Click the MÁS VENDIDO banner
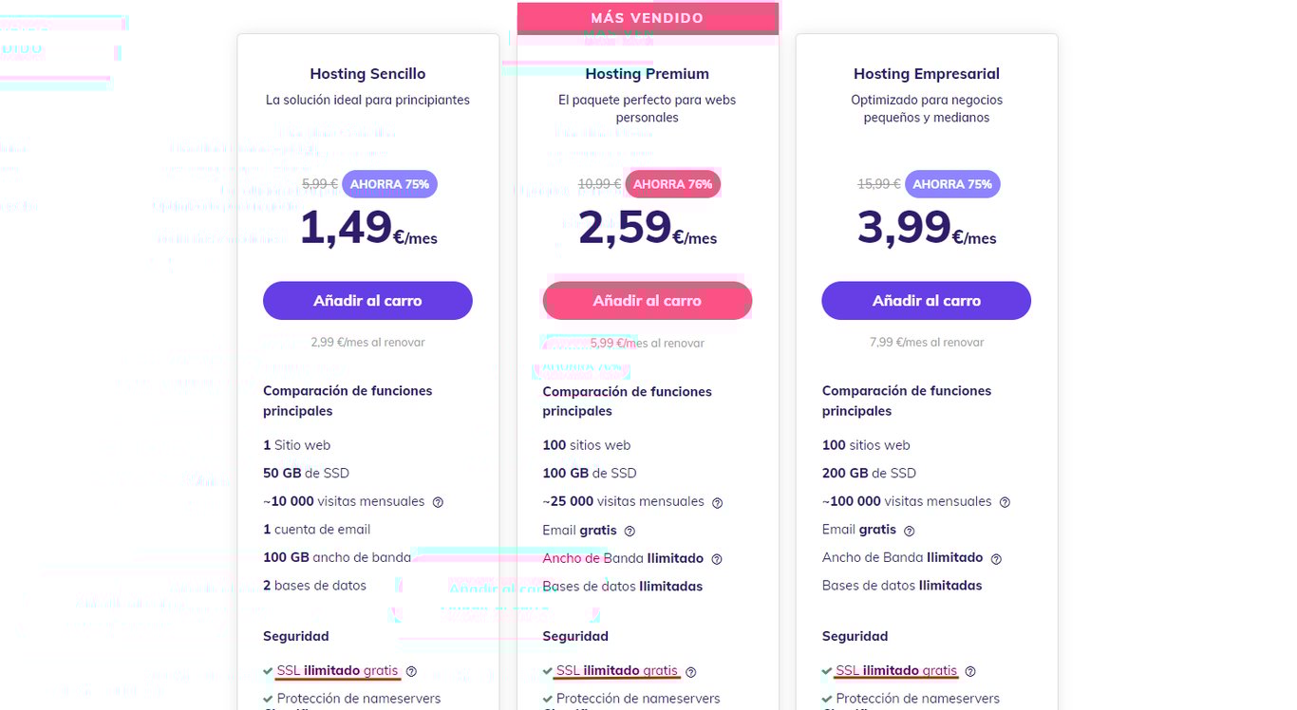Screen dimensions: 1297x710 pyautogui.click(x=647, y=18)
